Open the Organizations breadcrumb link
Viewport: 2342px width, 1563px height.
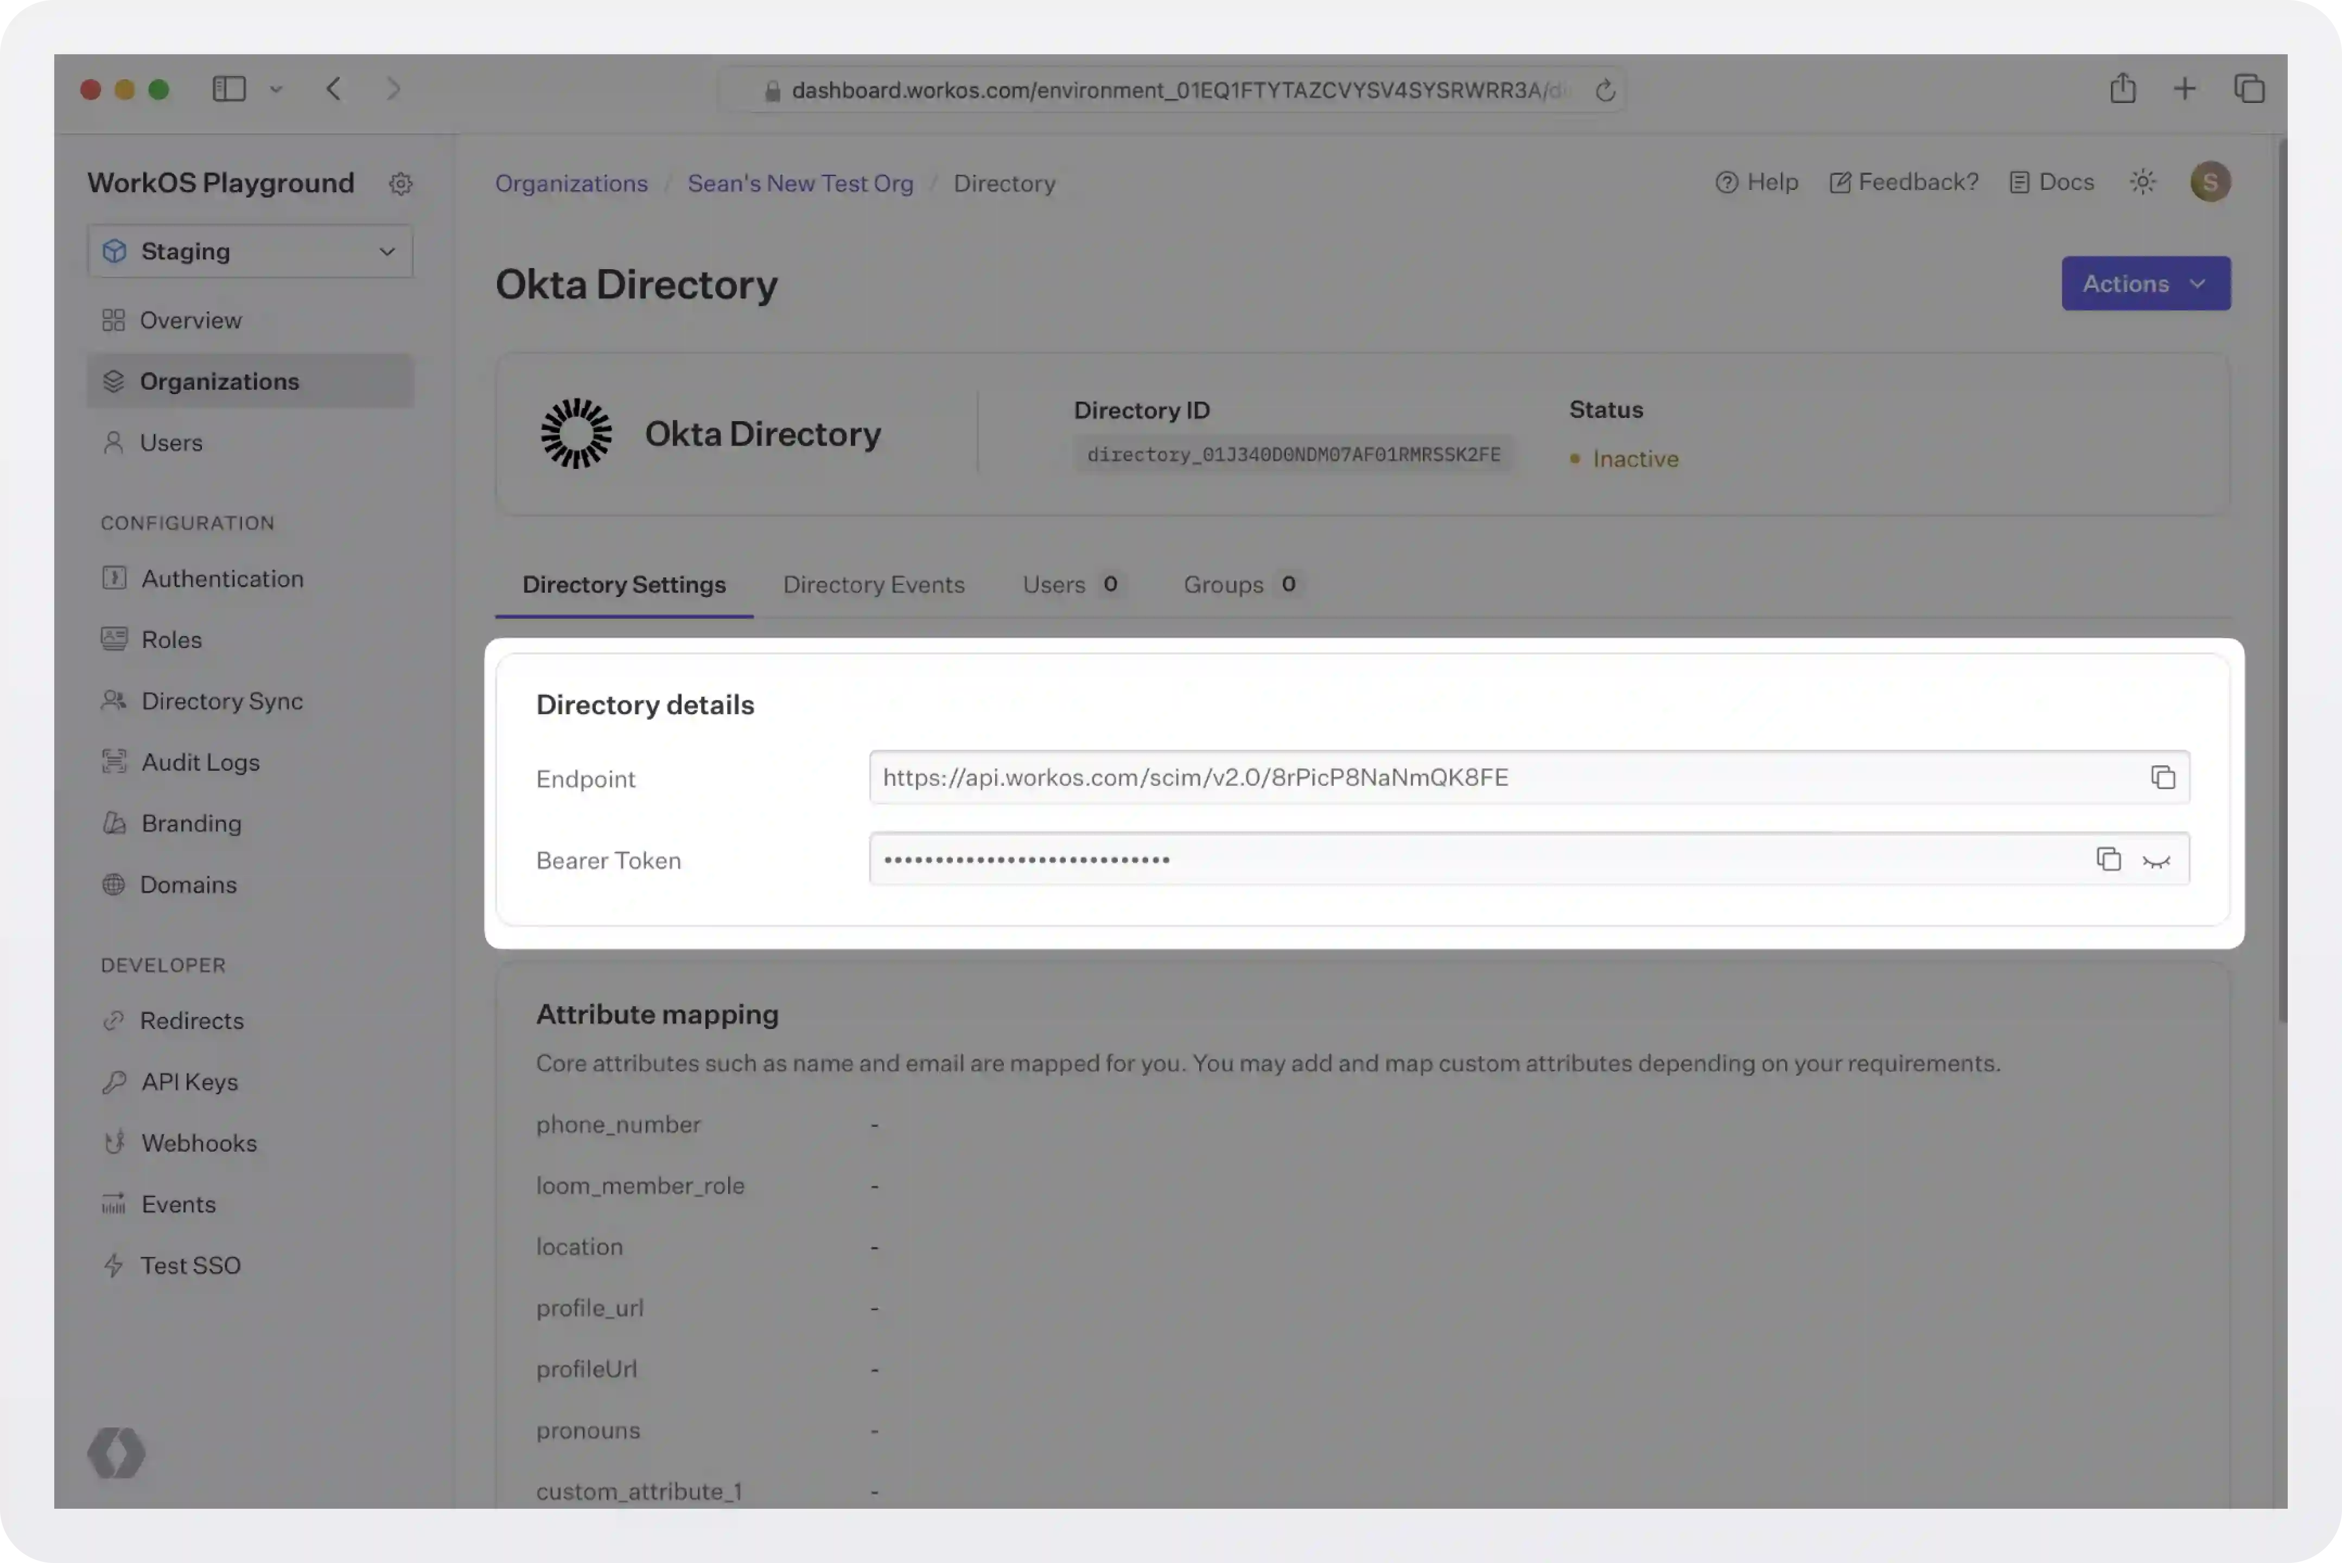tap(571, 183)
